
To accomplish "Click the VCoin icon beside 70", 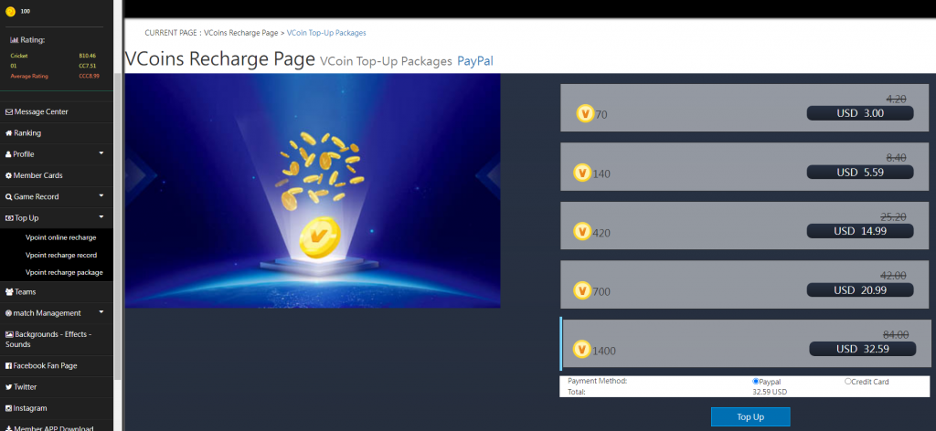I will [586, 113].
